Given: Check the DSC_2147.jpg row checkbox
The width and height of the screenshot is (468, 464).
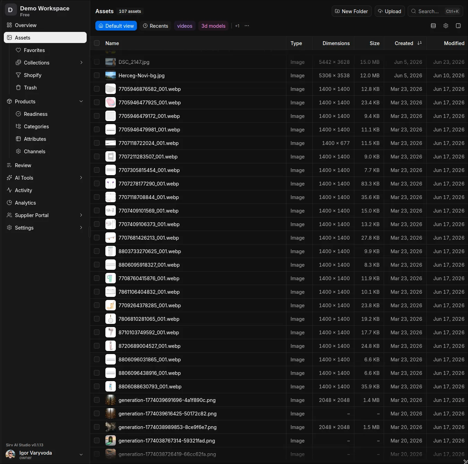Looking at the screenshot, I should 97,62.
